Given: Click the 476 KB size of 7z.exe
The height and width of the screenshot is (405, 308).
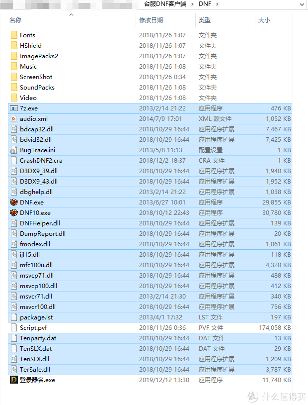Looking at the screenshot, I should [281, 108].
